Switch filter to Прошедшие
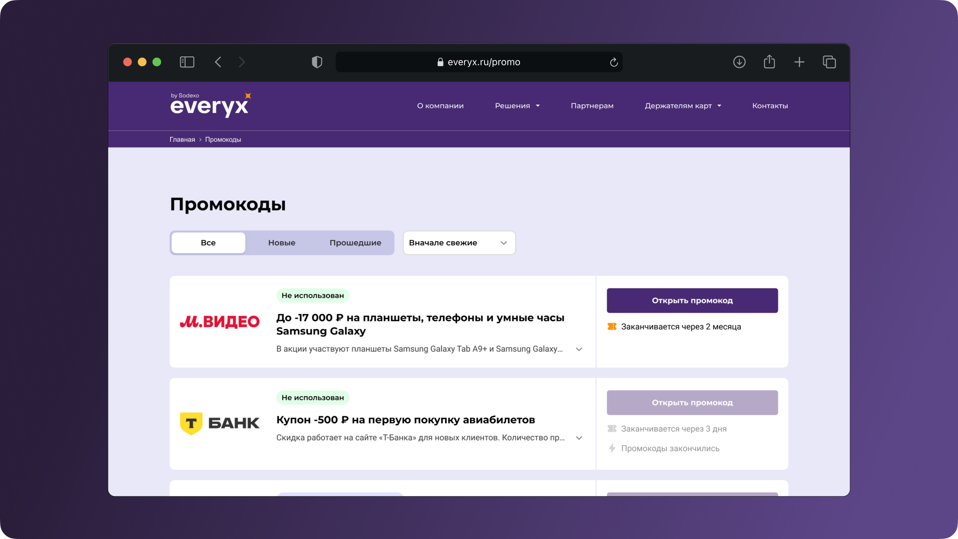The width and height of the screenshot is (958, 539). click(x=355, y=243)
